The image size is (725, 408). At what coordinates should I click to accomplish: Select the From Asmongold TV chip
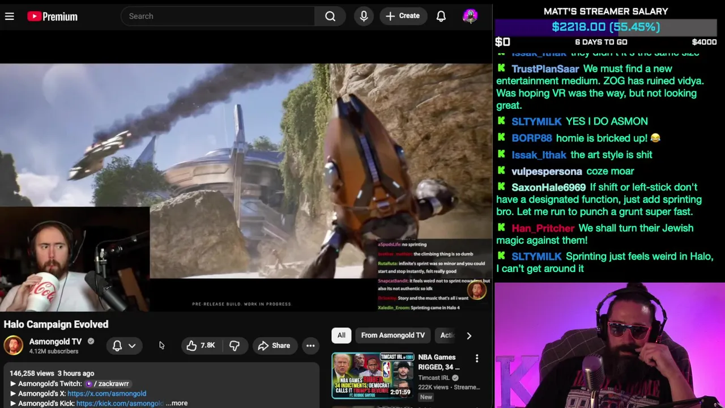coord(393,335)
